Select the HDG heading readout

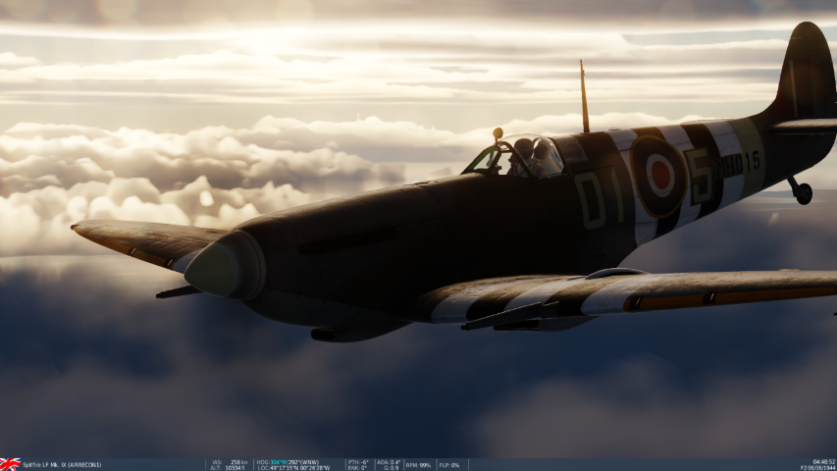(287, 461)
